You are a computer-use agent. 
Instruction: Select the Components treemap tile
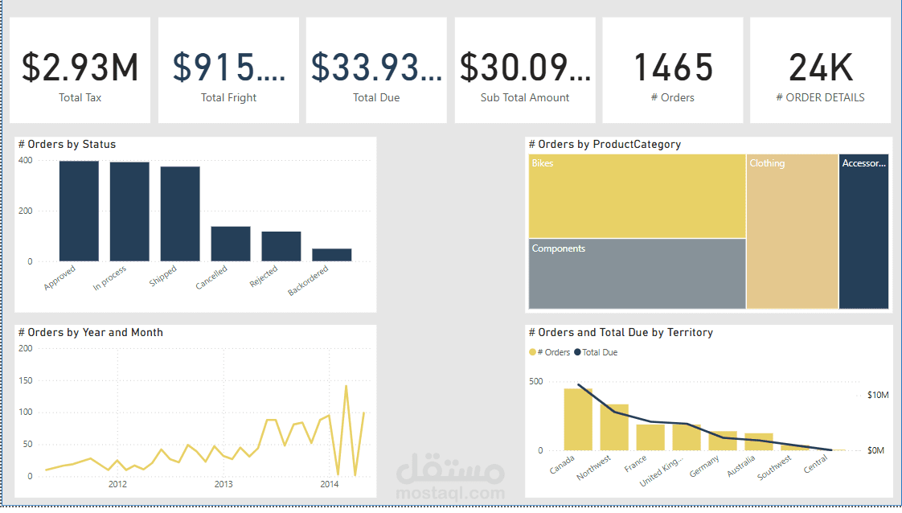(x=637, y=273)
